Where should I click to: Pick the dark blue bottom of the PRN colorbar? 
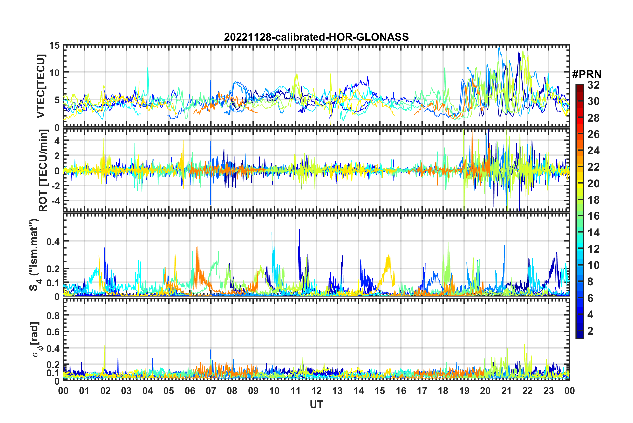pos(579,335)
